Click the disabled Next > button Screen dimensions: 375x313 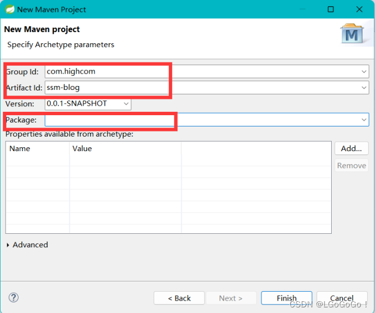[x=231, y=298]
